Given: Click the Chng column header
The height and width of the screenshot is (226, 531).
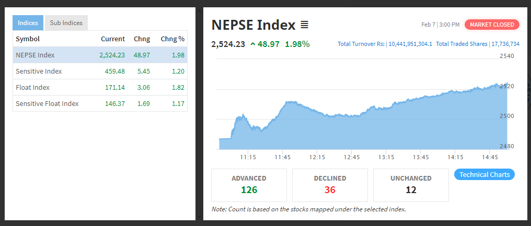Looking at the screenshot, I should [142, 39].
